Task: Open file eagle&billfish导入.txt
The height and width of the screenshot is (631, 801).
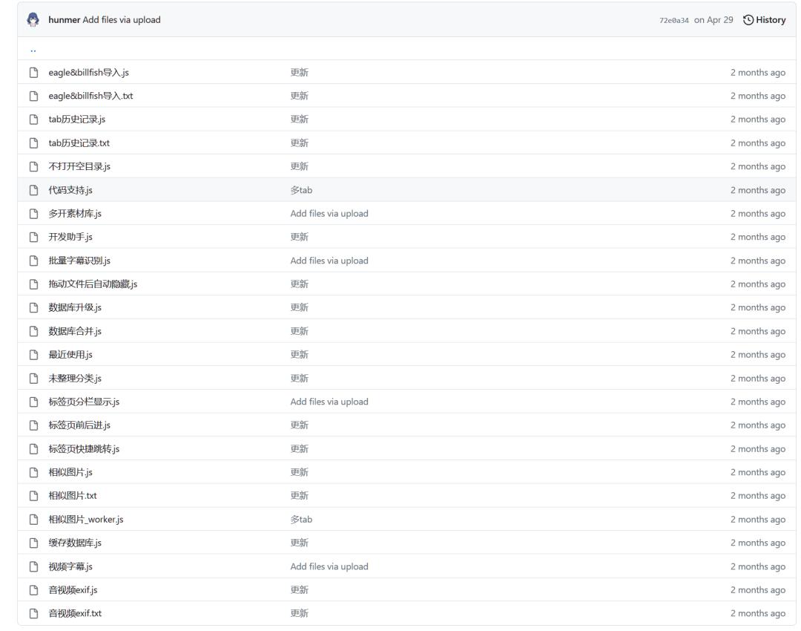Action: click(x=90, y=96)
